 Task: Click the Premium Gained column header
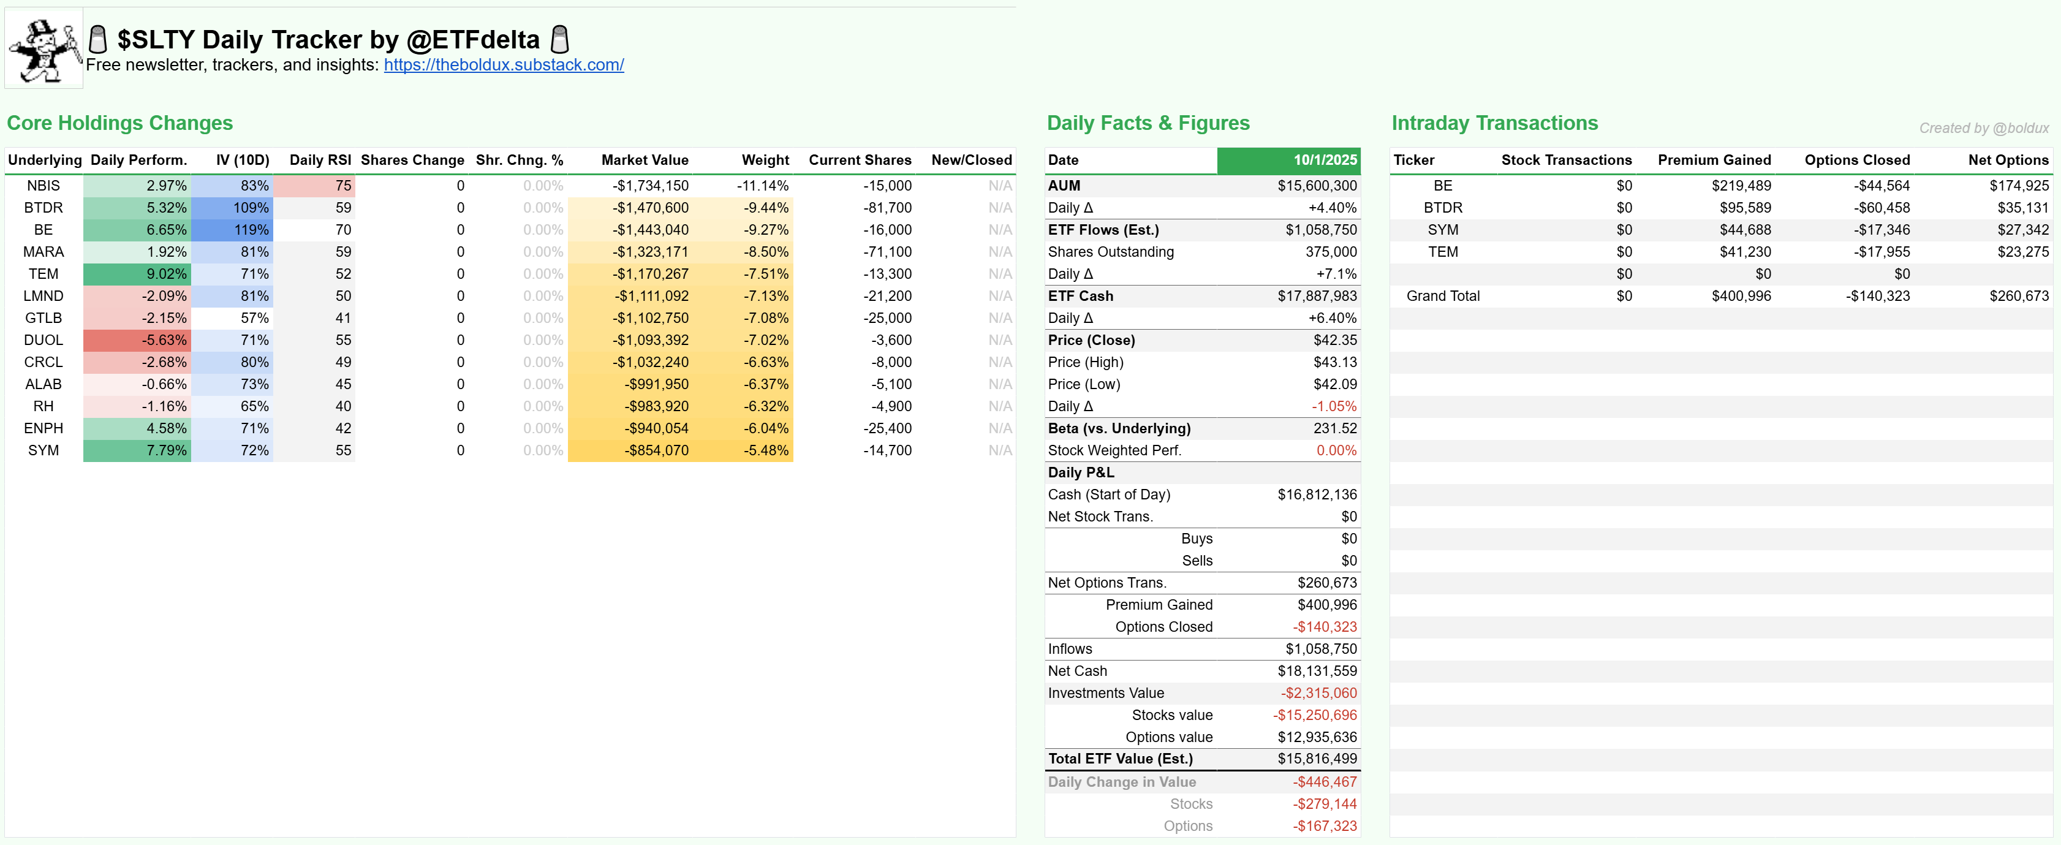pyautogui.click(x=1714, y=160)
